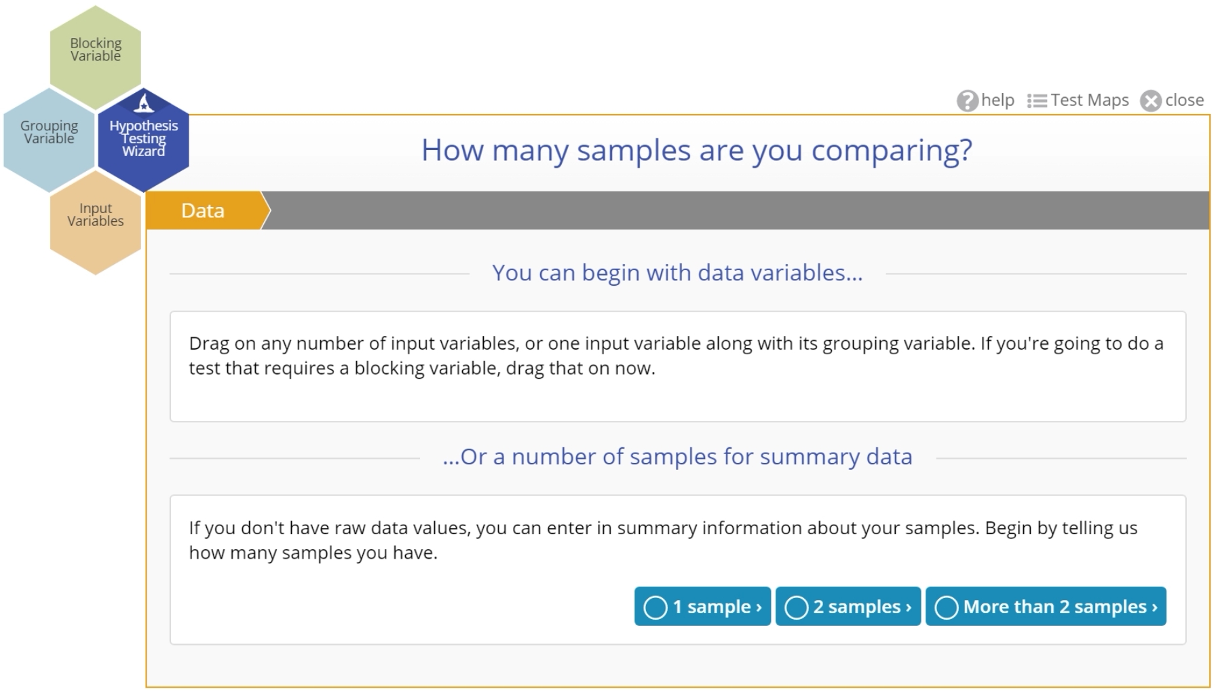The height and width of the screenshot is (691, 1216).
Task: Choose the More than 2 samples radio circle
Action: pyautogui.click(x=947, y=608)
